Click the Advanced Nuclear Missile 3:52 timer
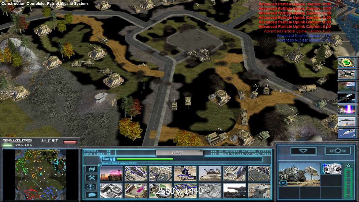The image size is (359, 202). 303,36
